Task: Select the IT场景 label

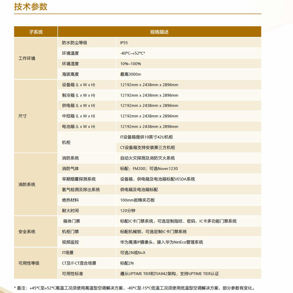Action: point(68,253)
